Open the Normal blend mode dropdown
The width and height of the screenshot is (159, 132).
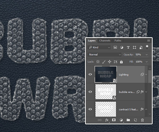pyautogui.click(x=104, y=55)
